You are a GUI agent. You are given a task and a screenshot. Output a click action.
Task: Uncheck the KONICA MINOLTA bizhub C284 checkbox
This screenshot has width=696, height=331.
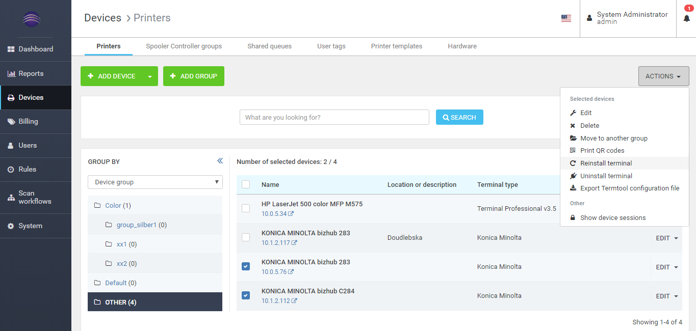246,295
